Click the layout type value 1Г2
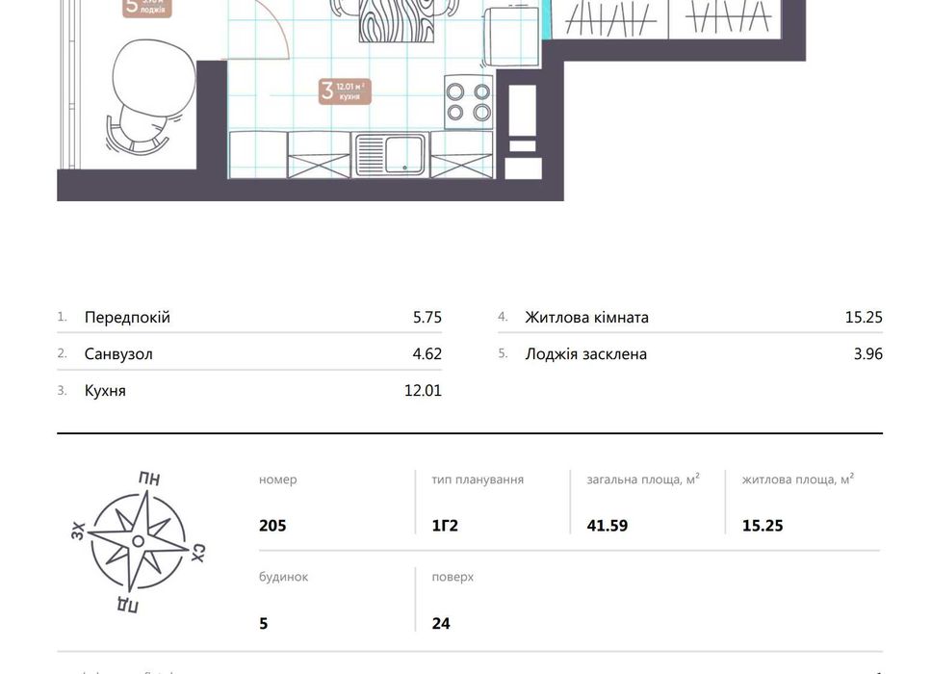 tap(447, 526)
